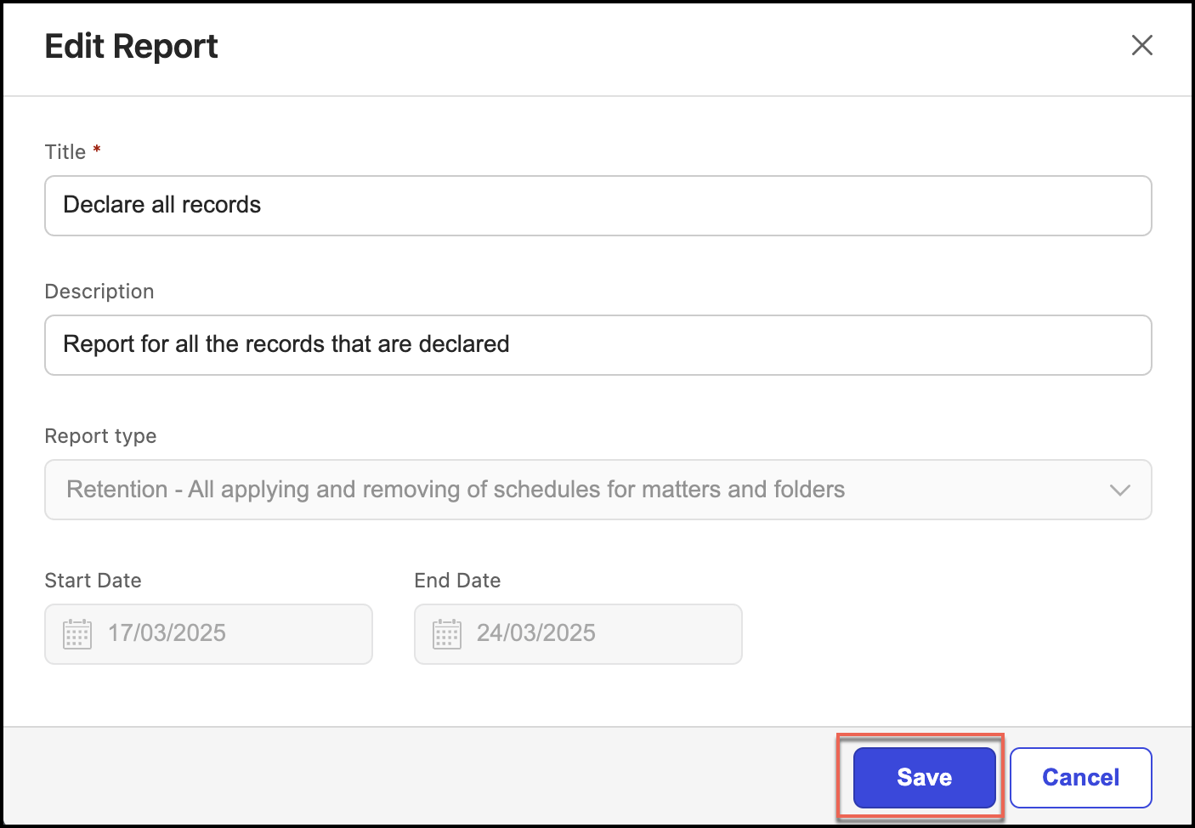Cancel editing the report
The height and width of the screenshot is (828, 1195).
click(x=1080, y=777)
